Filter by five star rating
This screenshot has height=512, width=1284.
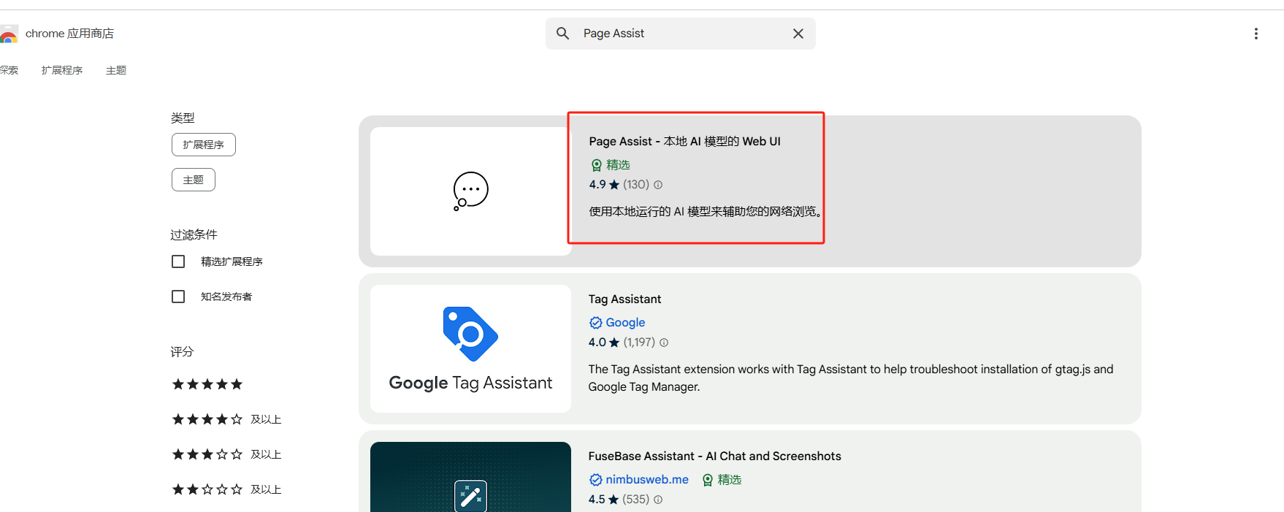(x=207, y=384)
